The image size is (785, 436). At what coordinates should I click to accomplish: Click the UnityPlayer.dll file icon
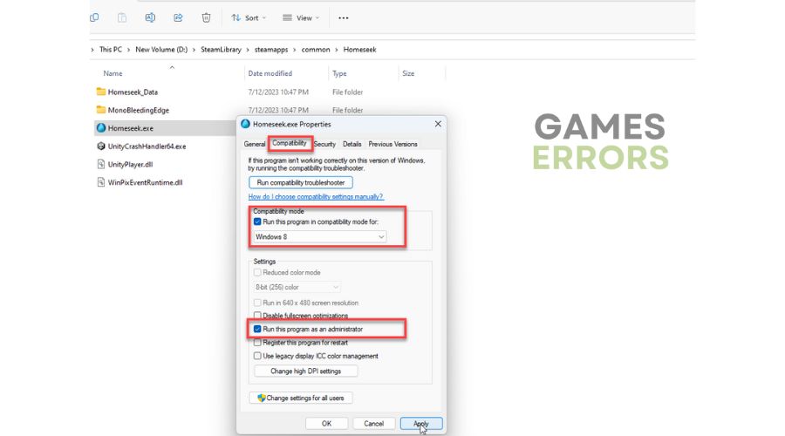[x=100, y=164]
